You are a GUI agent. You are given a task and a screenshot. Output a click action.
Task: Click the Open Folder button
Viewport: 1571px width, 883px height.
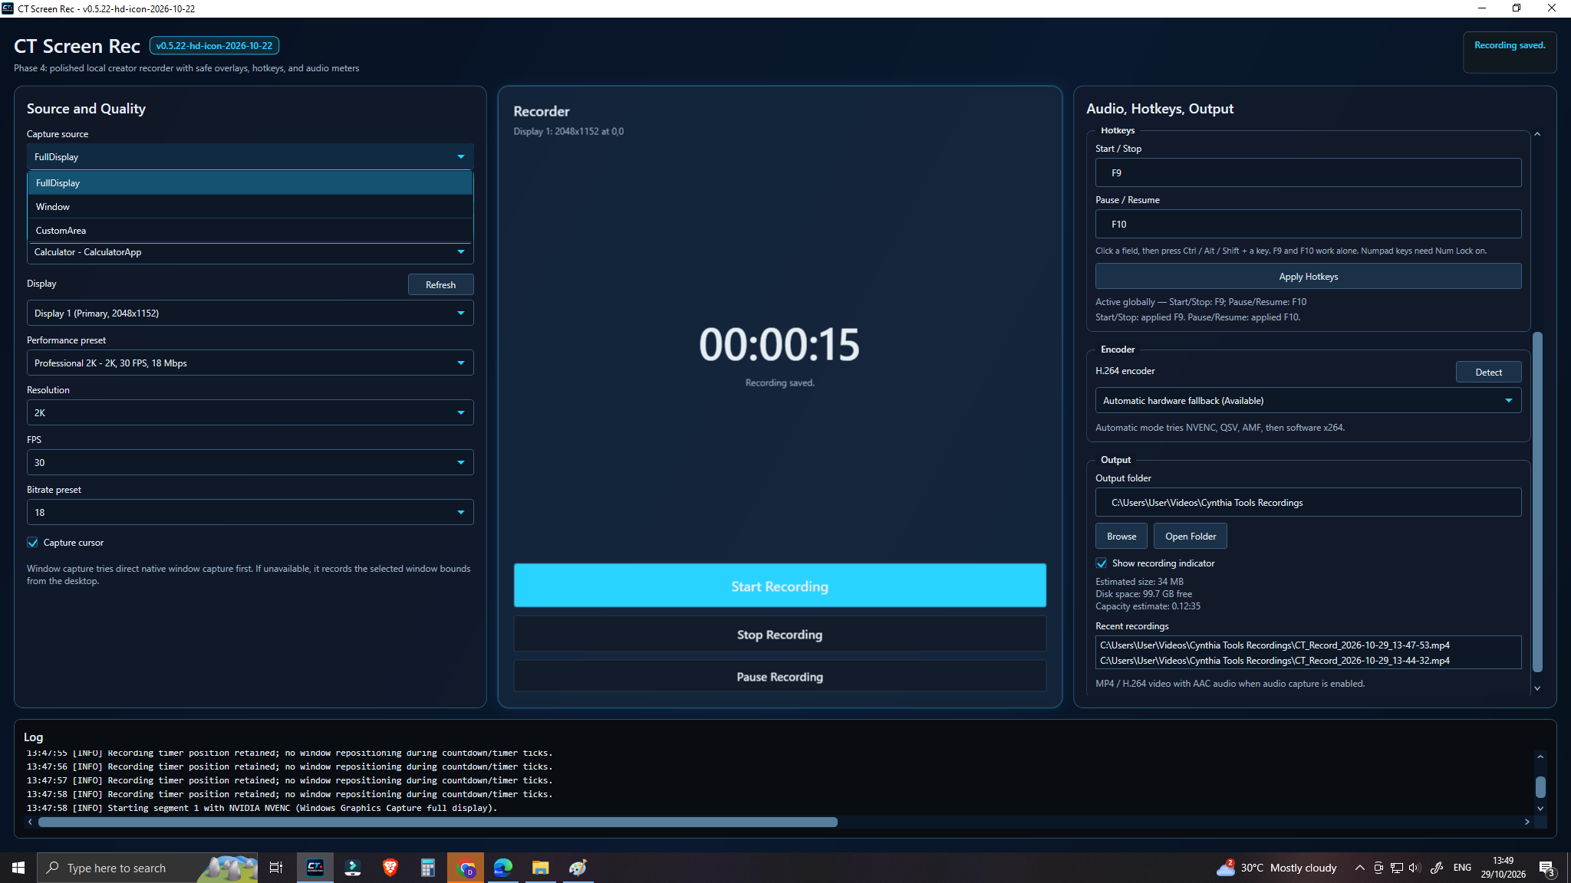pos(1191,536)
